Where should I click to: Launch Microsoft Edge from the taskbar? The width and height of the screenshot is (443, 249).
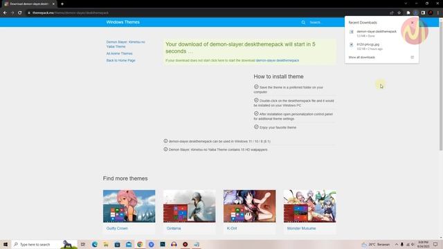[95, 244]
